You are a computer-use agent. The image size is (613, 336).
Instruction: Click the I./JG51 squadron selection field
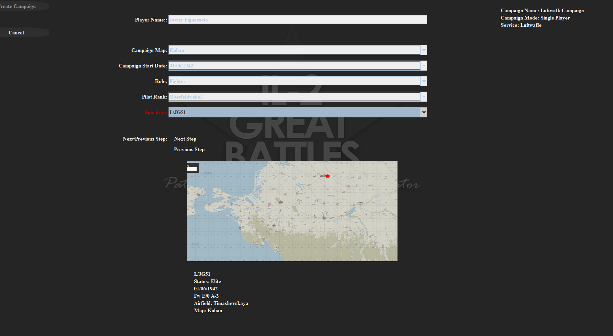[x=294, y=112]
